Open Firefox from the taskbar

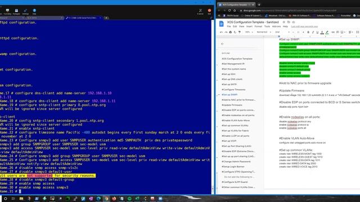click(x=114, y=199)
